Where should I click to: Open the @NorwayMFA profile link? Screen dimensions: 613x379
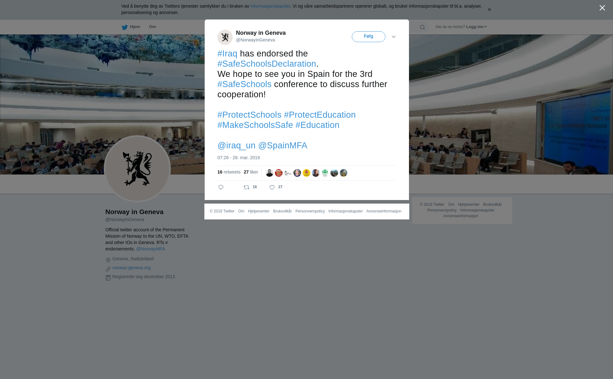(x=150, y=249)
